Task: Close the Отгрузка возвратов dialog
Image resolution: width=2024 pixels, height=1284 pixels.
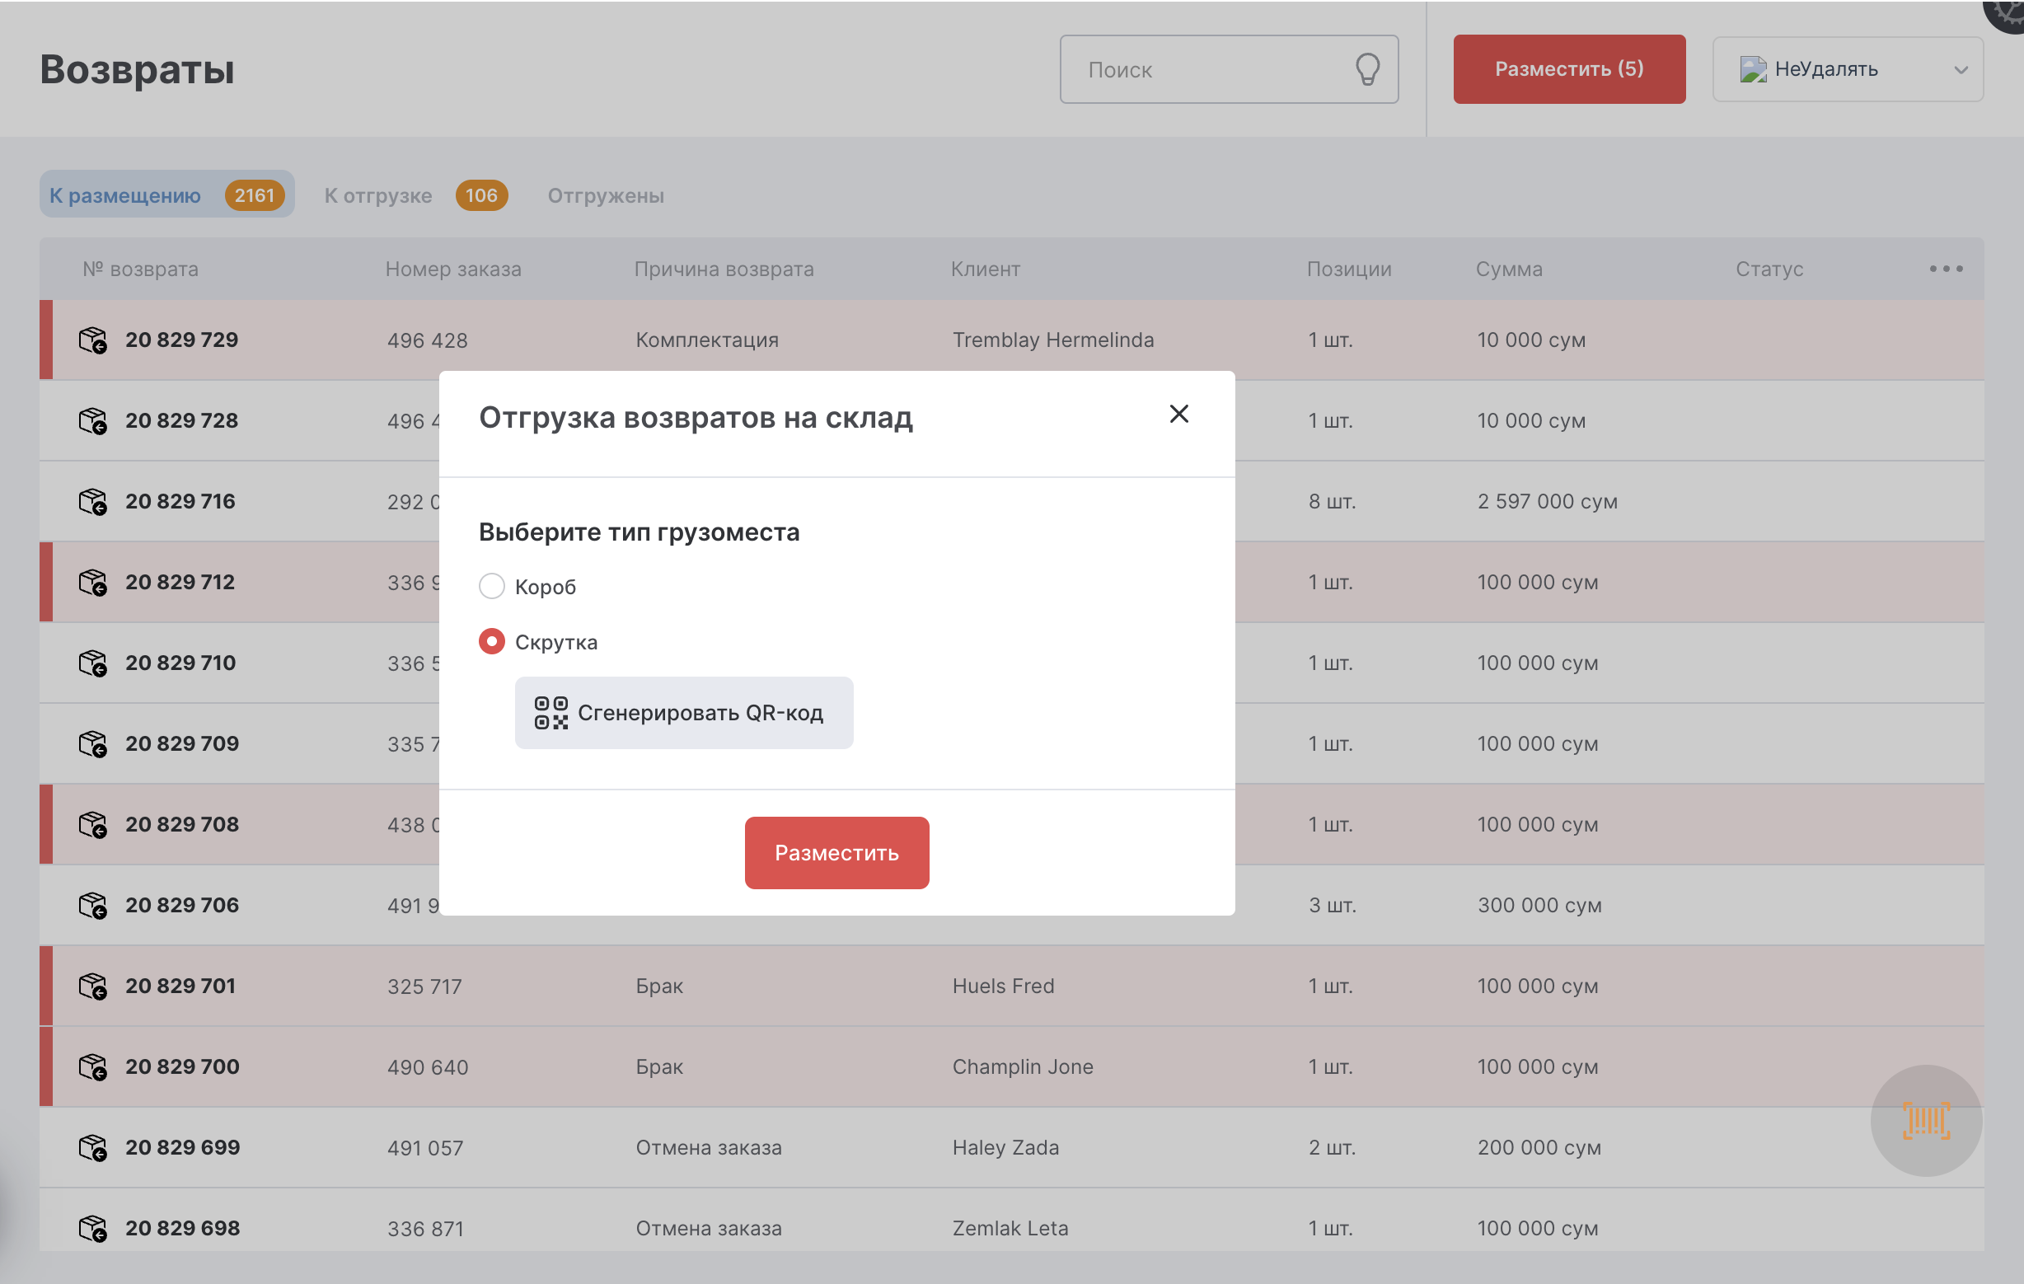Action: (x=1178, y=414)
